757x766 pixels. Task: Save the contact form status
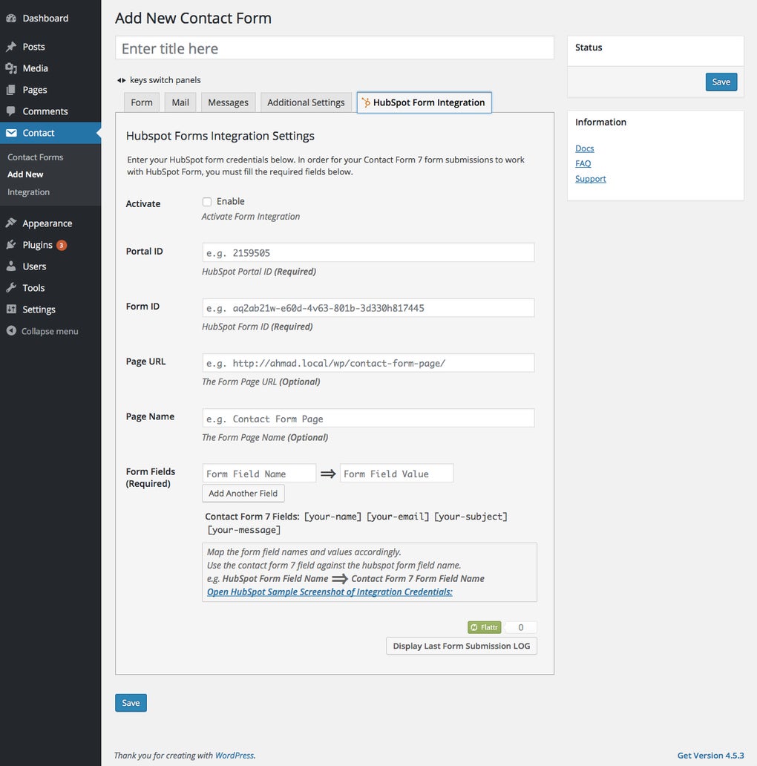pos(721,82)
